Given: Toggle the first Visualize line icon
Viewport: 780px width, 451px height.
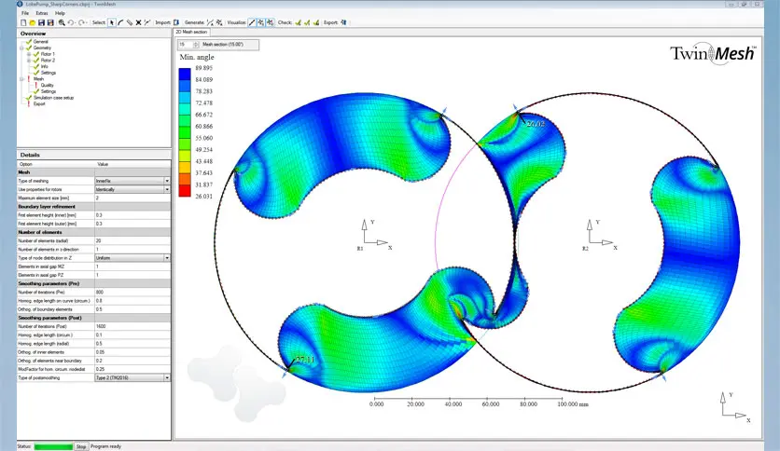Looking at the screenshot, I should point(252,22).
